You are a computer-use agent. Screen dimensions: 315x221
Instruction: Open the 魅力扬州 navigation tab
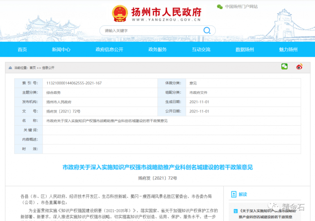pyautogui.click(x=288, y=50)
